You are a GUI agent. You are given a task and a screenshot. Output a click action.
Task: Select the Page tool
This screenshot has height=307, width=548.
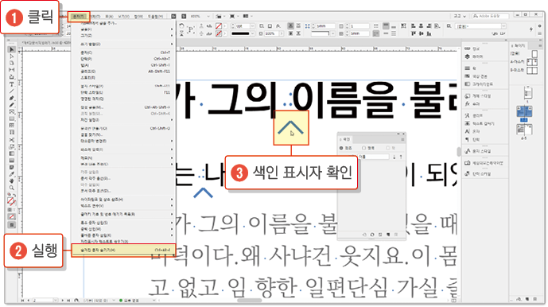coord(12,64)
